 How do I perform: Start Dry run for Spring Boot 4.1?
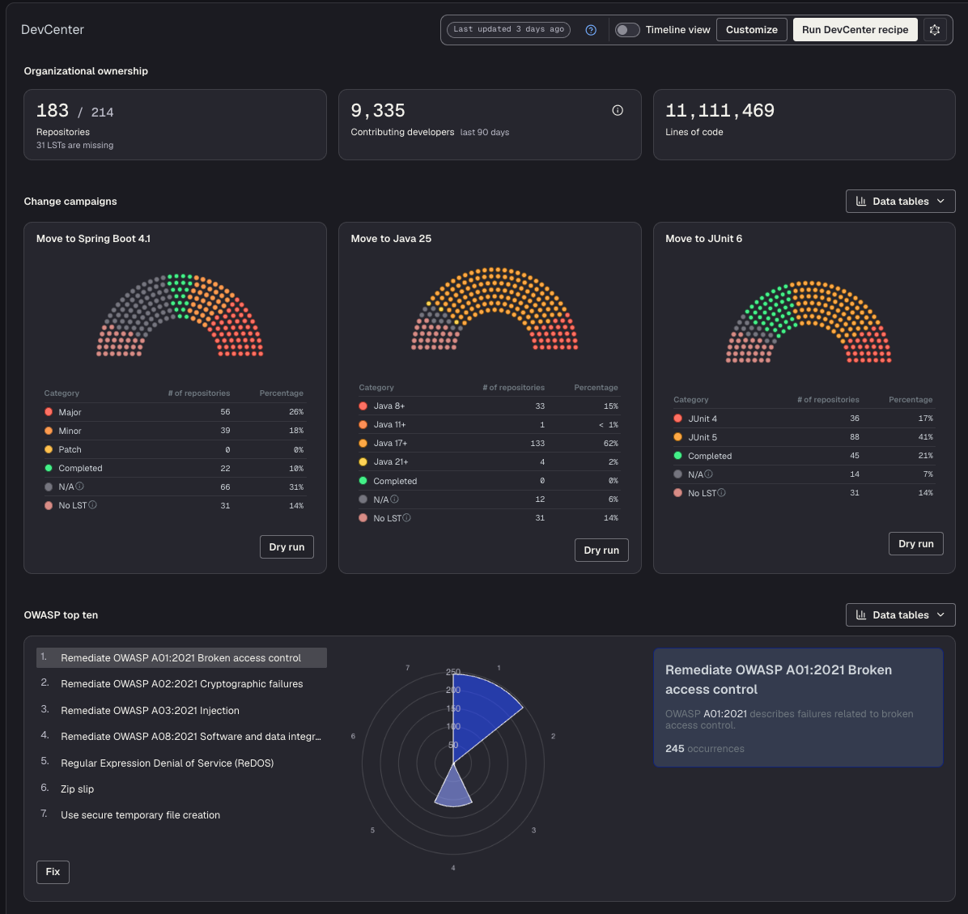click(x=287, y=547)
